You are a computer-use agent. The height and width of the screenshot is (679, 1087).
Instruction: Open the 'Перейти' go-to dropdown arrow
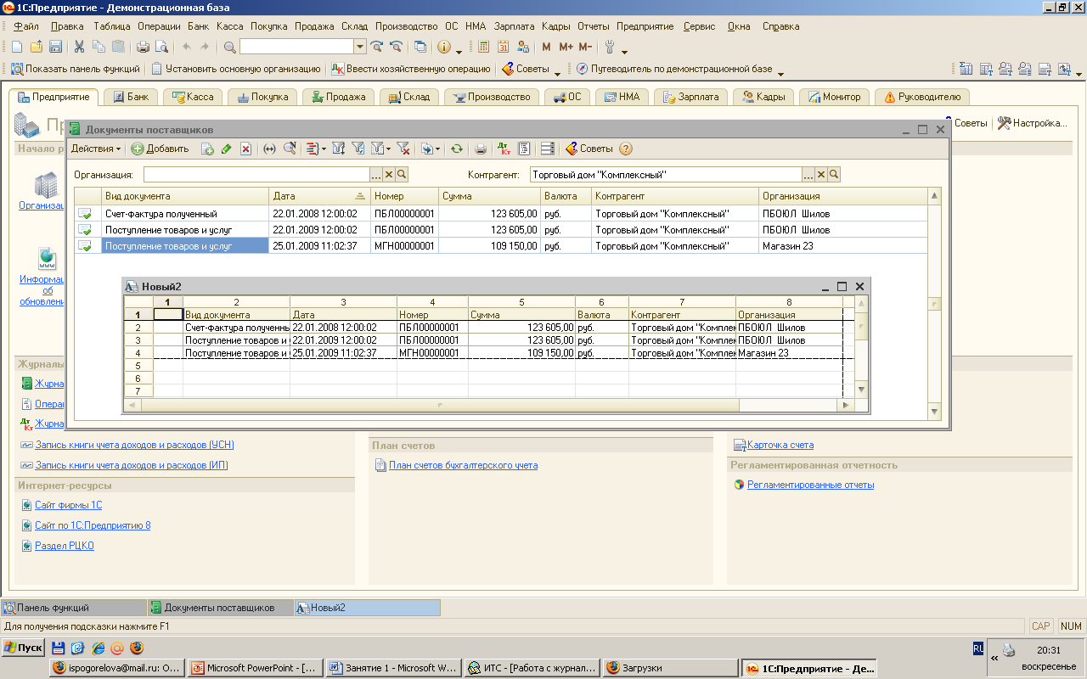tap(439, 149)
